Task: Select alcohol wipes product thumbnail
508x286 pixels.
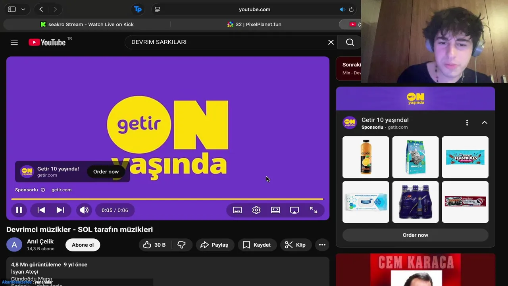Action: 366,202
